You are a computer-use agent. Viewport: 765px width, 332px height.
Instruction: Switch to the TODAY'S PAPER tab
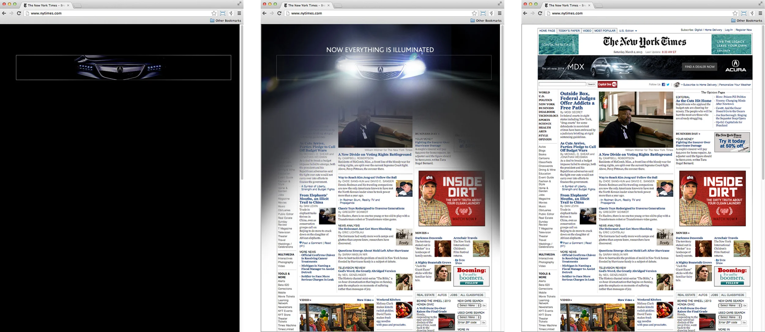(569, 31)
